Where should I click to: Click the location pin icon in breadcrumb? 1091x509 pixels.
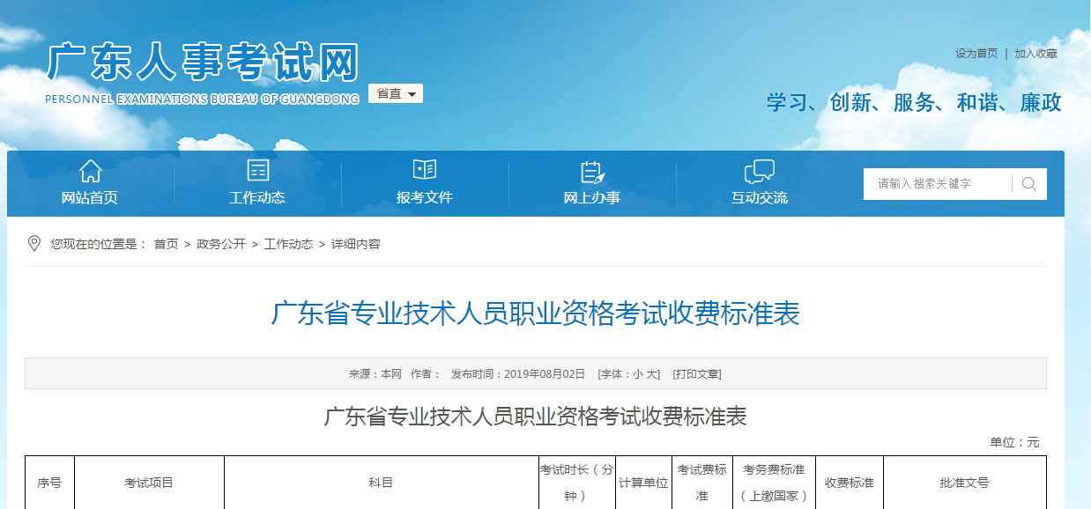(34, 244)
